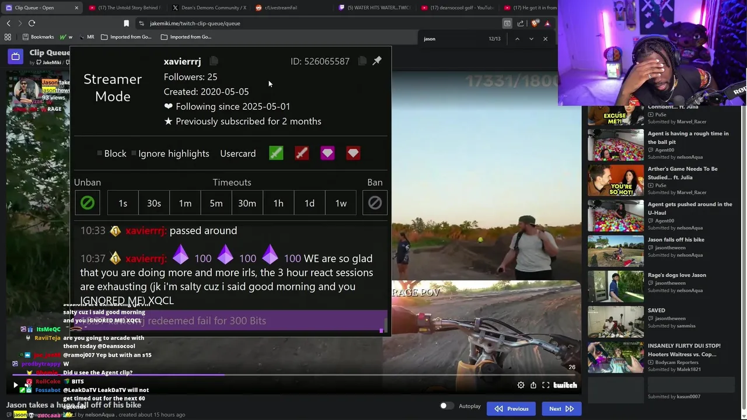Go to the Previous clip
The width and height of the screenshot is (747, 420).
click(x=512, y=408)
